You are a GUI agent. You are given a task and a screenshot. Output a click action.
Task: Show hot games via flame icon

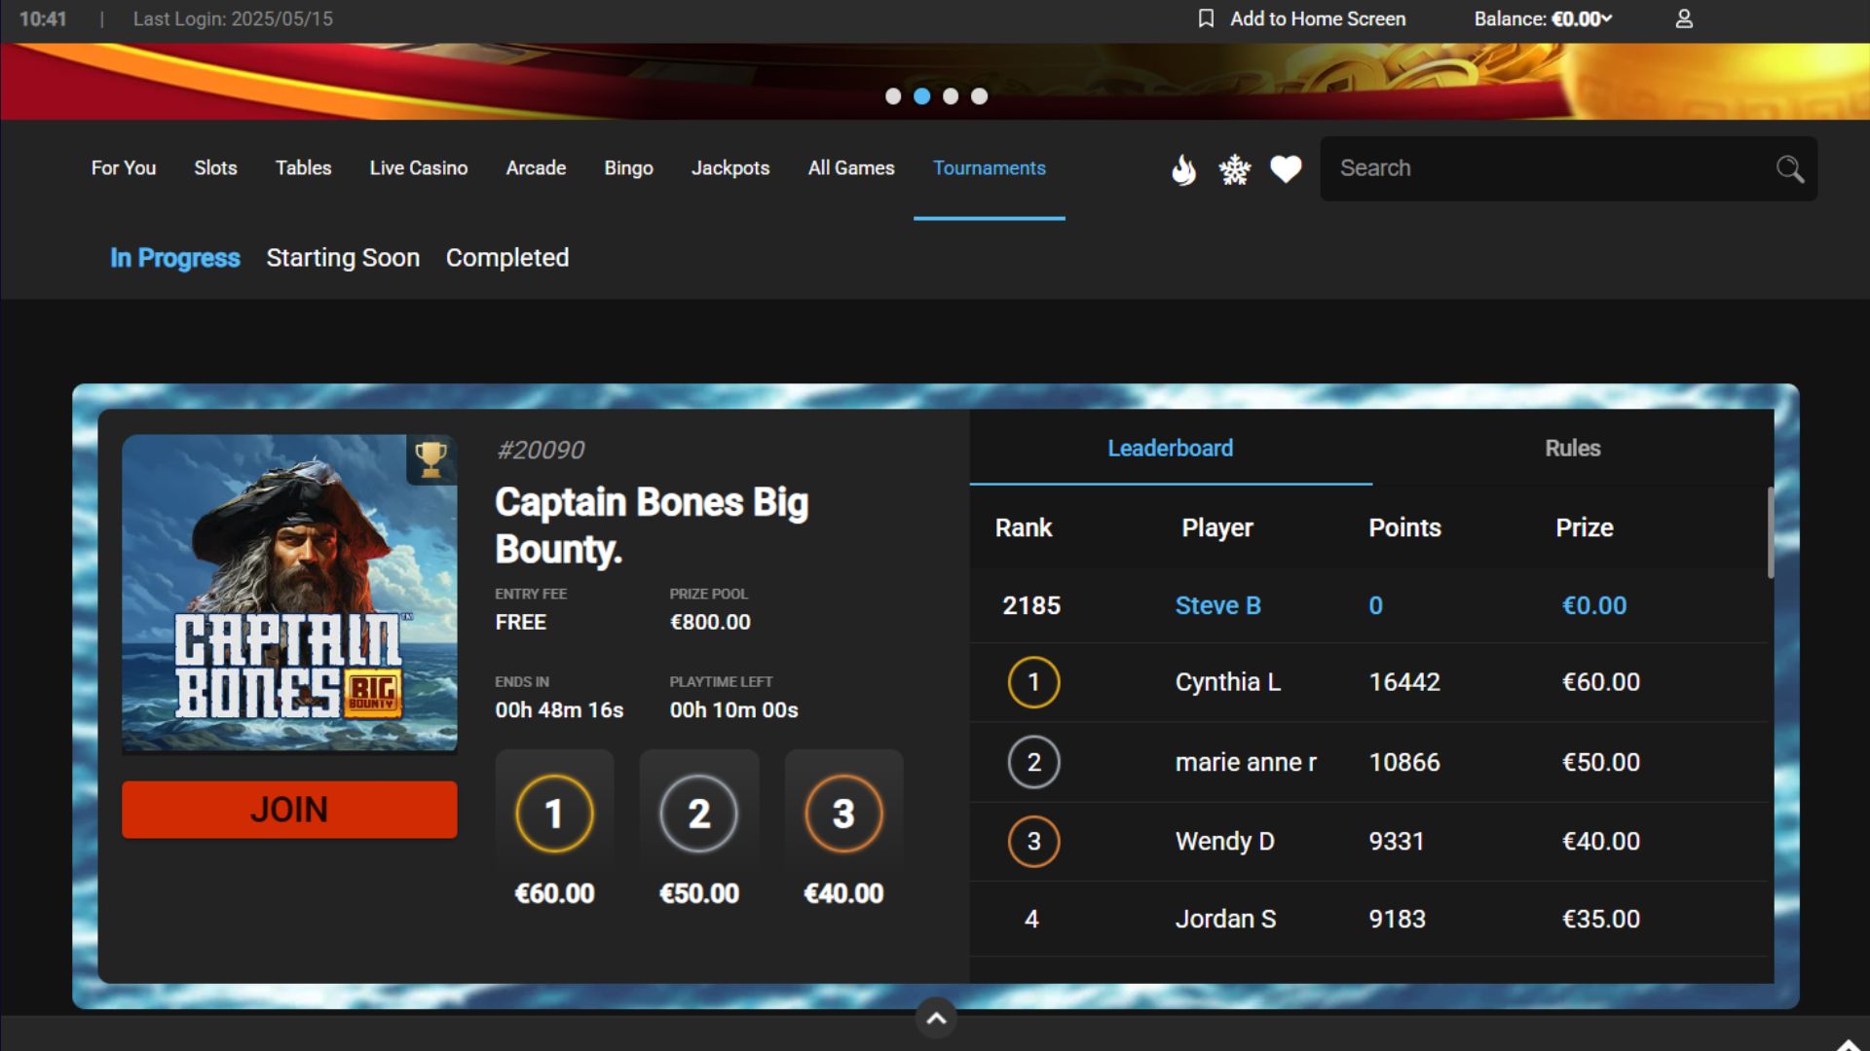click(1183, 169)
